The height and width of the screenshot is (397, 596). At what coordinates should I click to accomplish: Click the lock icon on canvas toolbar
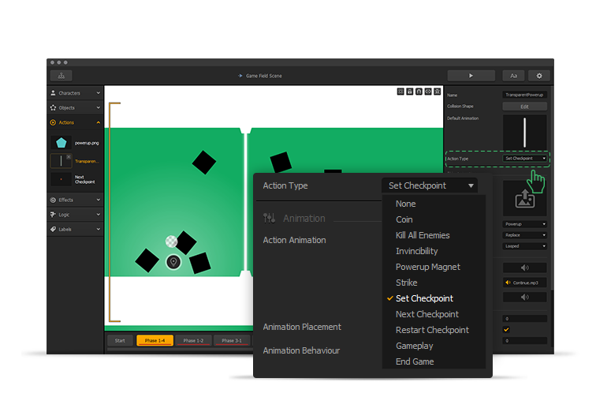click(409, 92)
